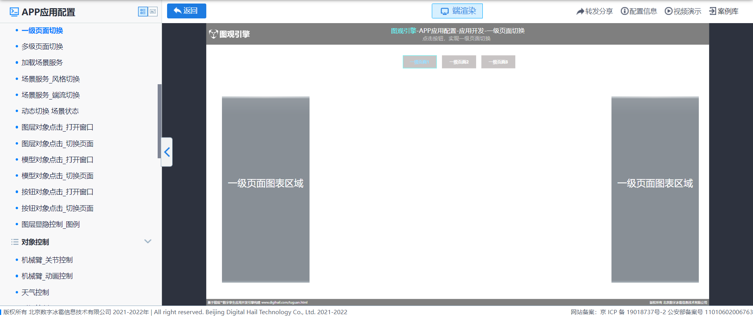753x322 pixels.
Task: Play 视频演示 using the play icon
Action: point(668,11)
